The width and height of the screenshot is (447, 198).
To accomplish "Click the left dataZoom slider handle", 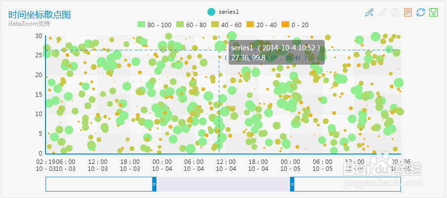I will (154, 184).
